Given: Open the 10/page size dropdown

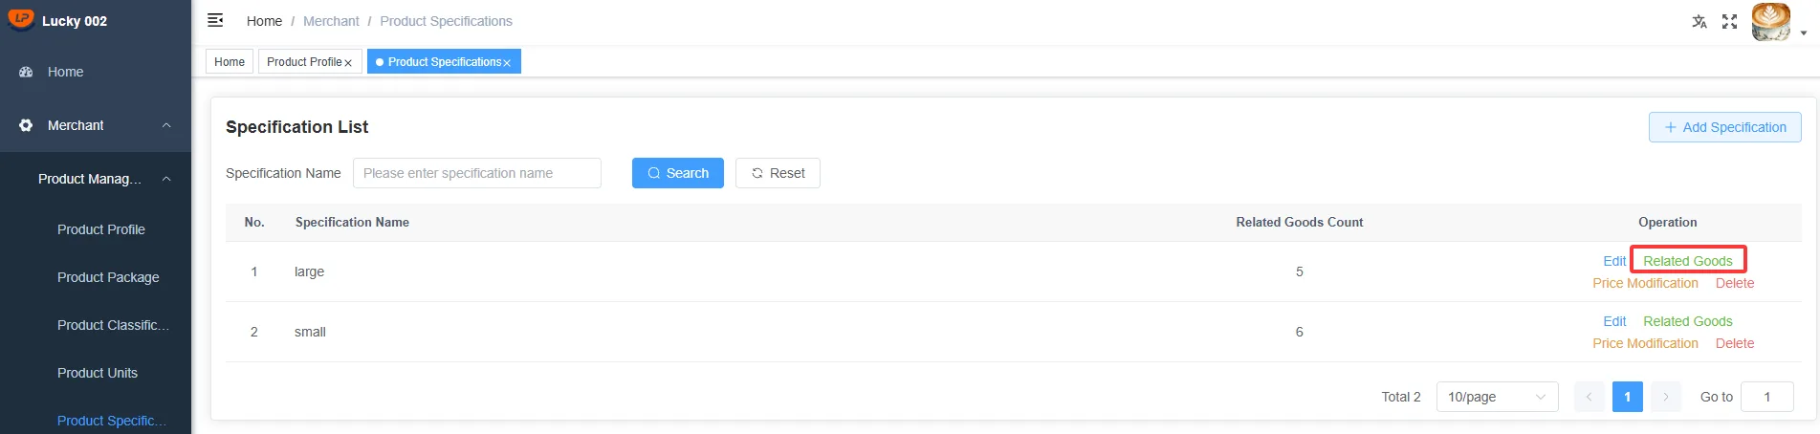Looking at the screenshot, I should tap(1497, 397).
